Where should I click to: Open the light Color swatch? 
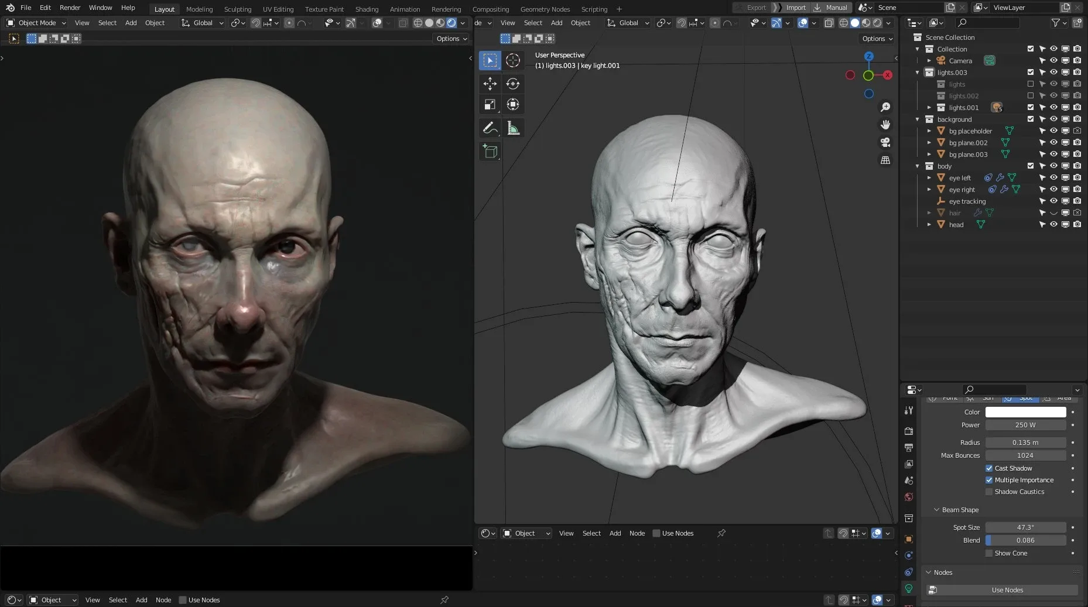pyautogui.click(x=1025, y=412)
